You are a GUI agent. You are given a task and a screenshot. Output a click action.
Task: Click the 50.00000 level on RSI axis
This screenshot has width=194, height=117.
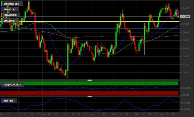pyautogui.click(x=187, y=88)
